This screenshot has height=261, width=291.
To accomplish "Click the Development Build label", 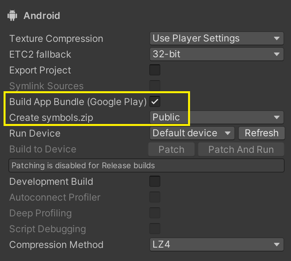I will tap(51, 181).
